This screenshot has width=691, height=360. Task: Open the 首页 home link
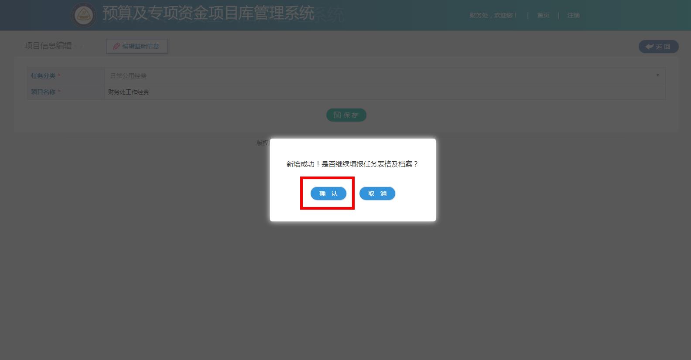coord(543,15)
